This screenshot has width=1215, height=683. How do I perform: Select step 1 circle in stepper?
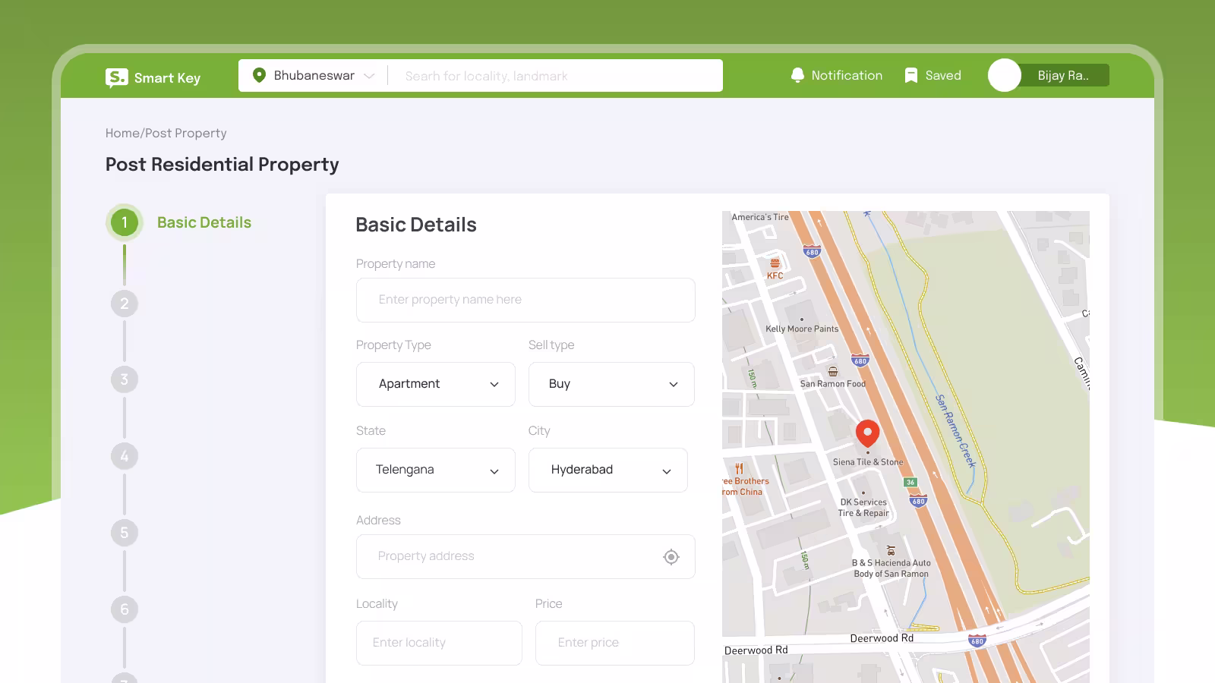tap(125, 222)
